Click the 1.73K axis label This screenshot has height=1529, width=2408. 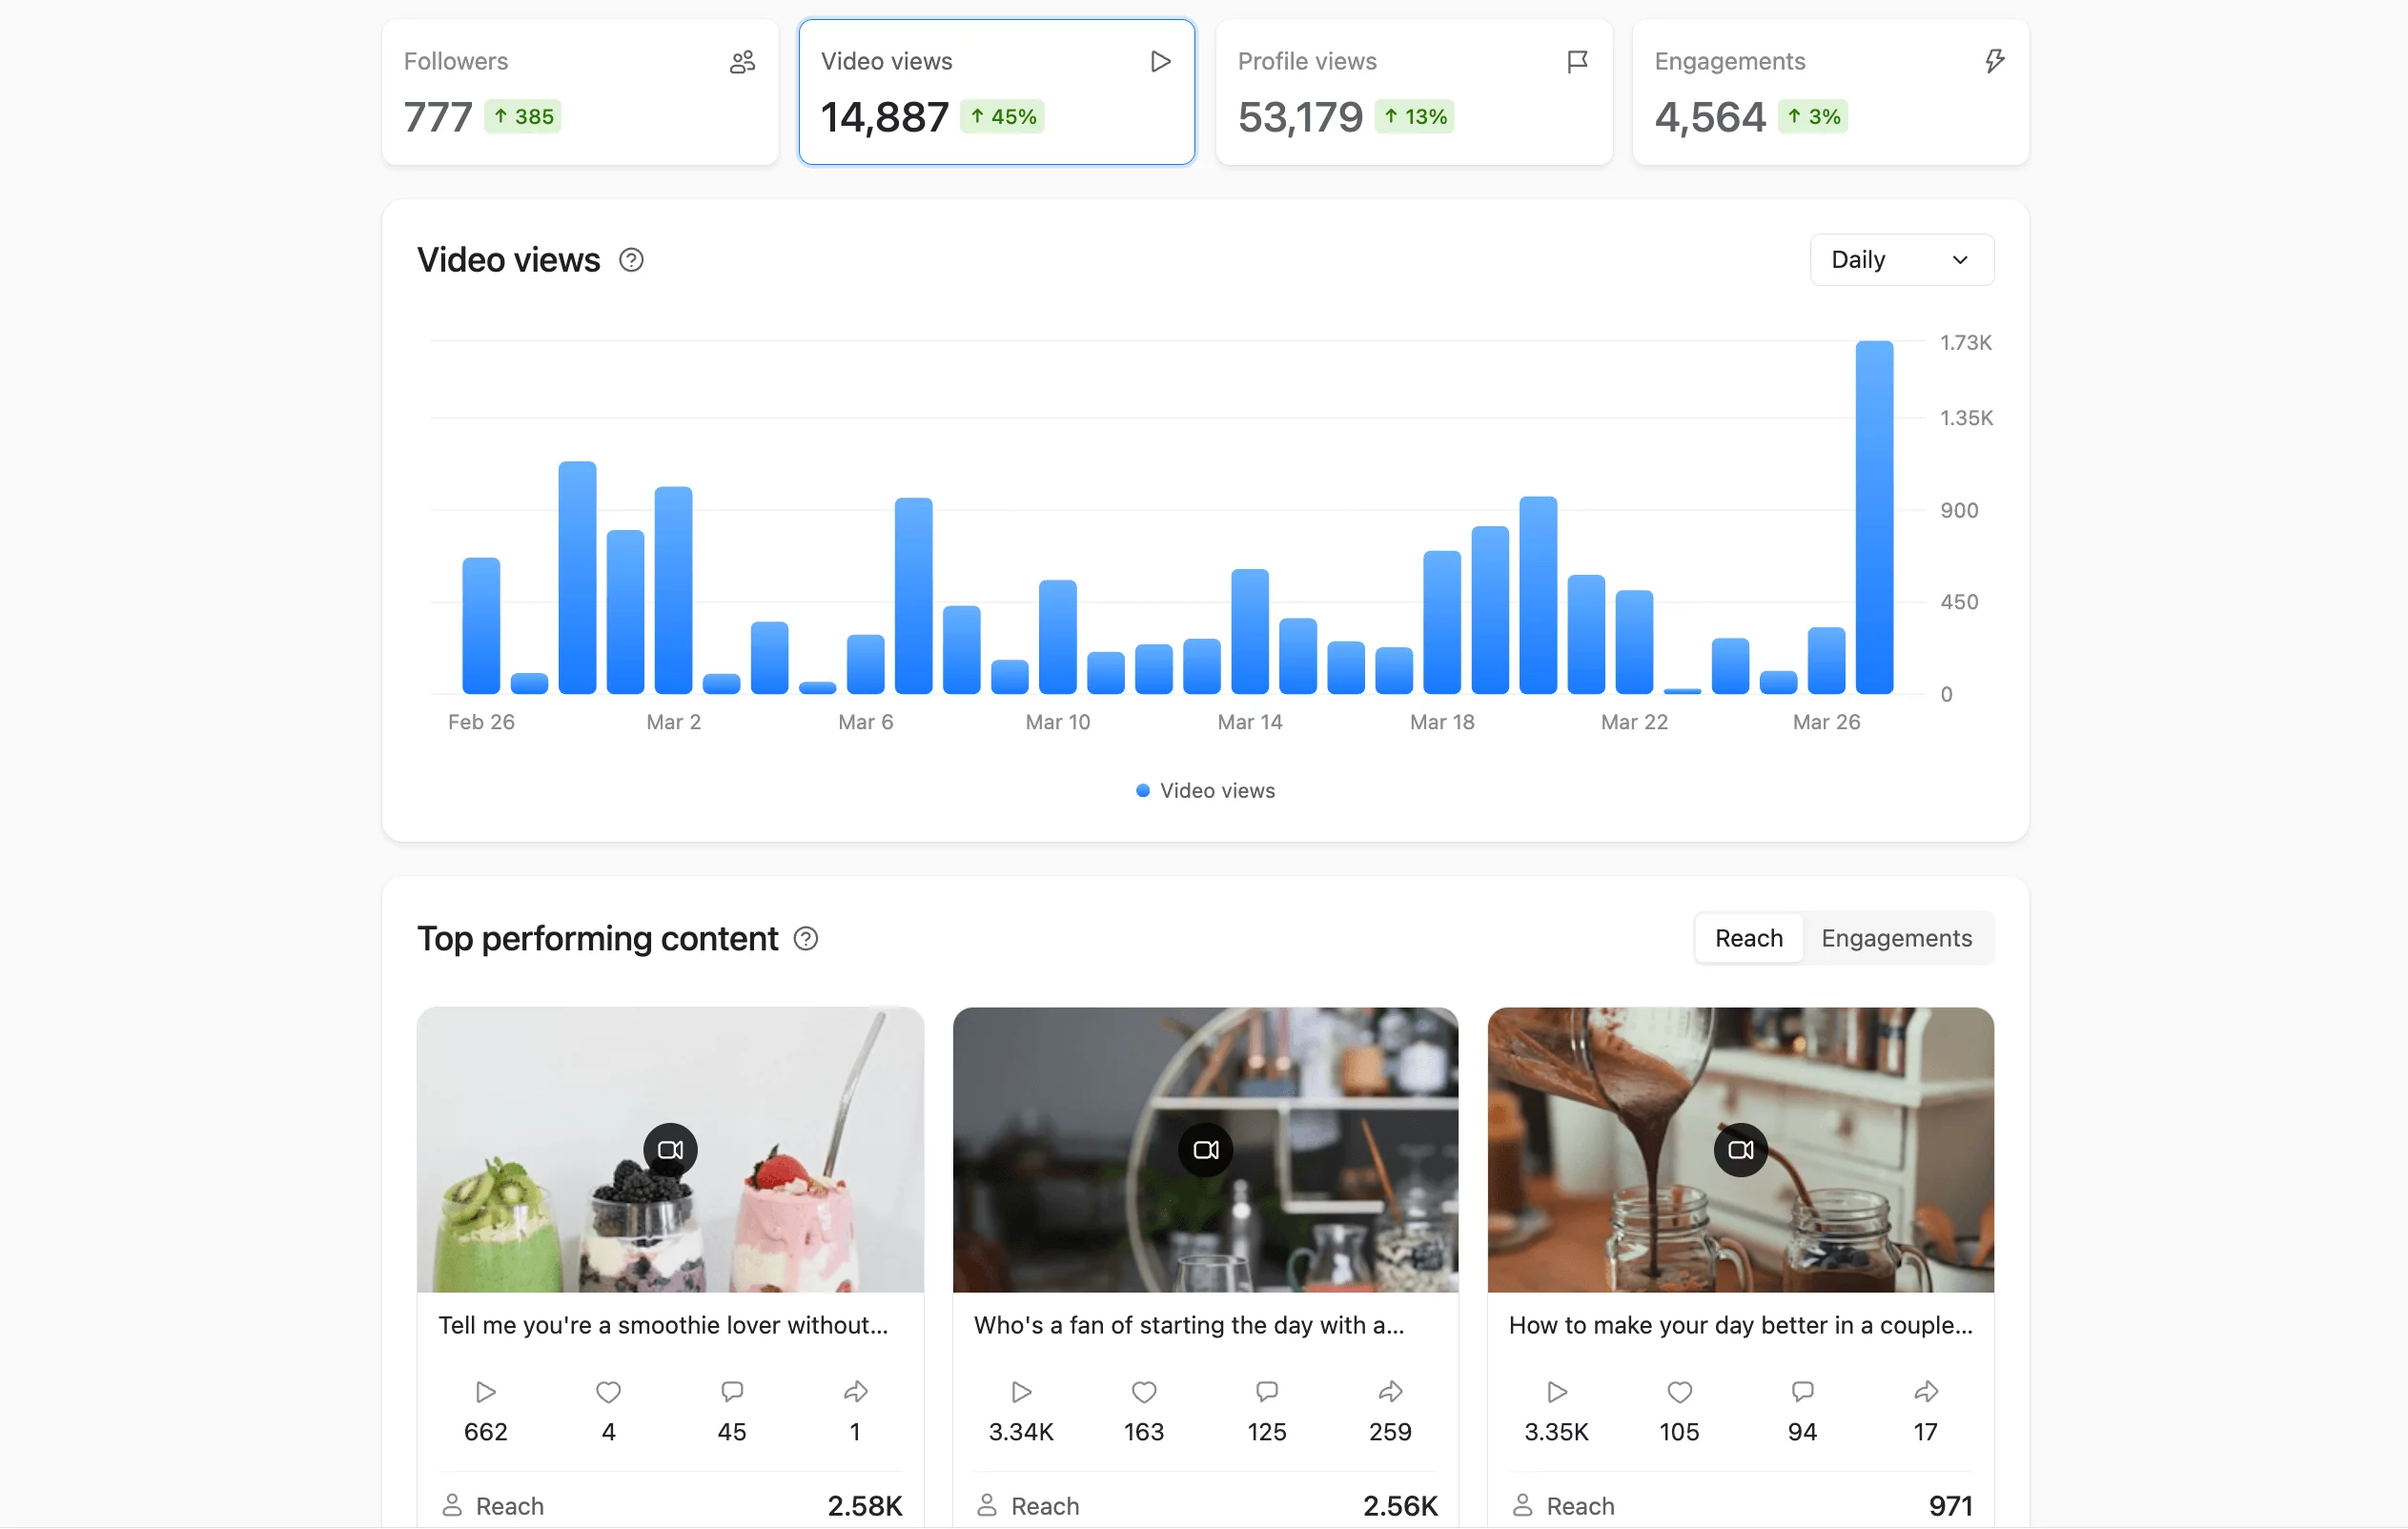tap(1966, 343)
